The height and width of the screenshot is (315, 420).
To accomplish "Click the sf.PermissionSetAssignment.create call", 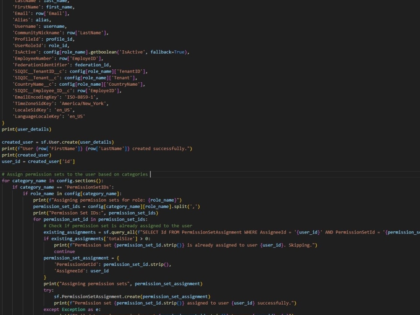I will 132,296.
